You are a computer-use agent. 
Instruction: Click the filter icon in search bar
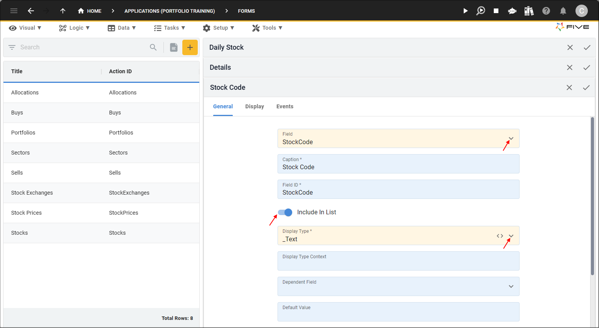coord(12,47)
